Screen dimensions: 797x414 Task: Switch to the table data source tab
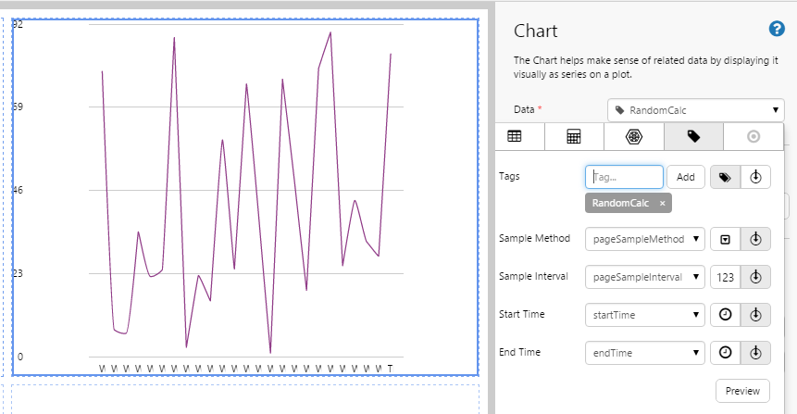[514, 136]
